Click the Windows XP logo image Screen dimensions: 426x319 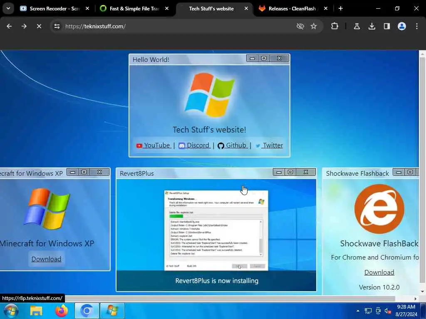[x=47, y=209]
